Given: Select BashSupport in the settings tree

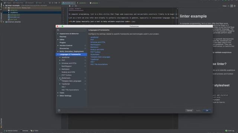Looking at the screenshot, I should (67, 66).
